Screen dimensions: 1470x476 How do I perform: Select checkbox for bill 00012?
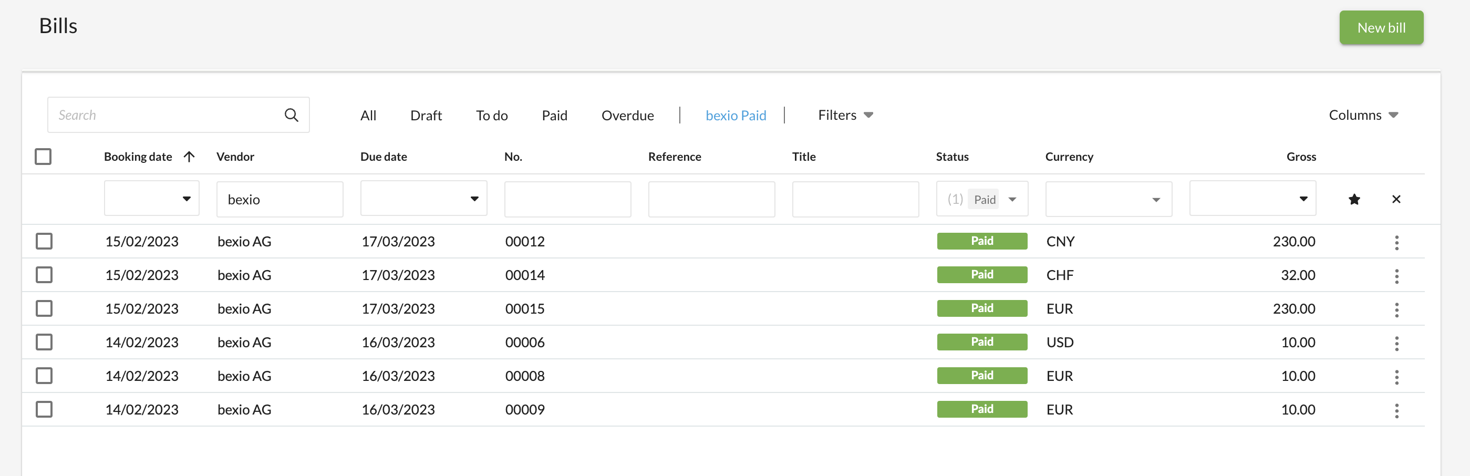coord(44,242)
